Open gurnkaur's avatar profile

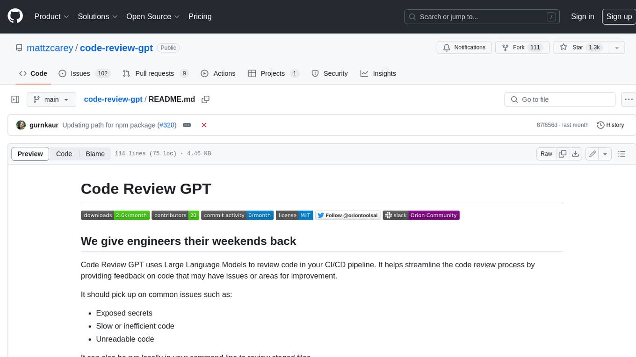(x=21, y=125)
